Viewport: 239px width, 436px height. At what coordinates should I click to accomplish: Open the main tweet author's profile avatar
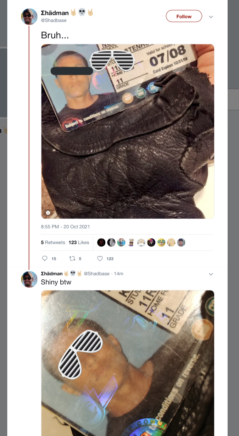[29, 17]
